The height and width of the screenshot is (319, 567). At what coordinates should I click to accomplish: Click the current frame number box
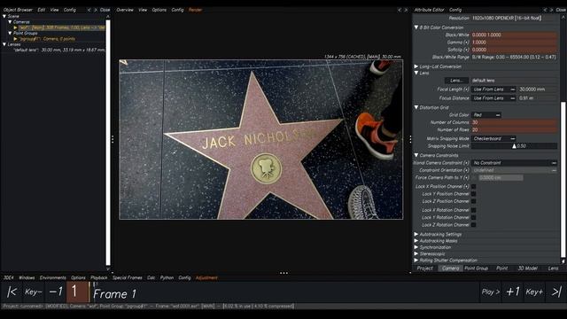pyautogui.click(x=77, y=292)
